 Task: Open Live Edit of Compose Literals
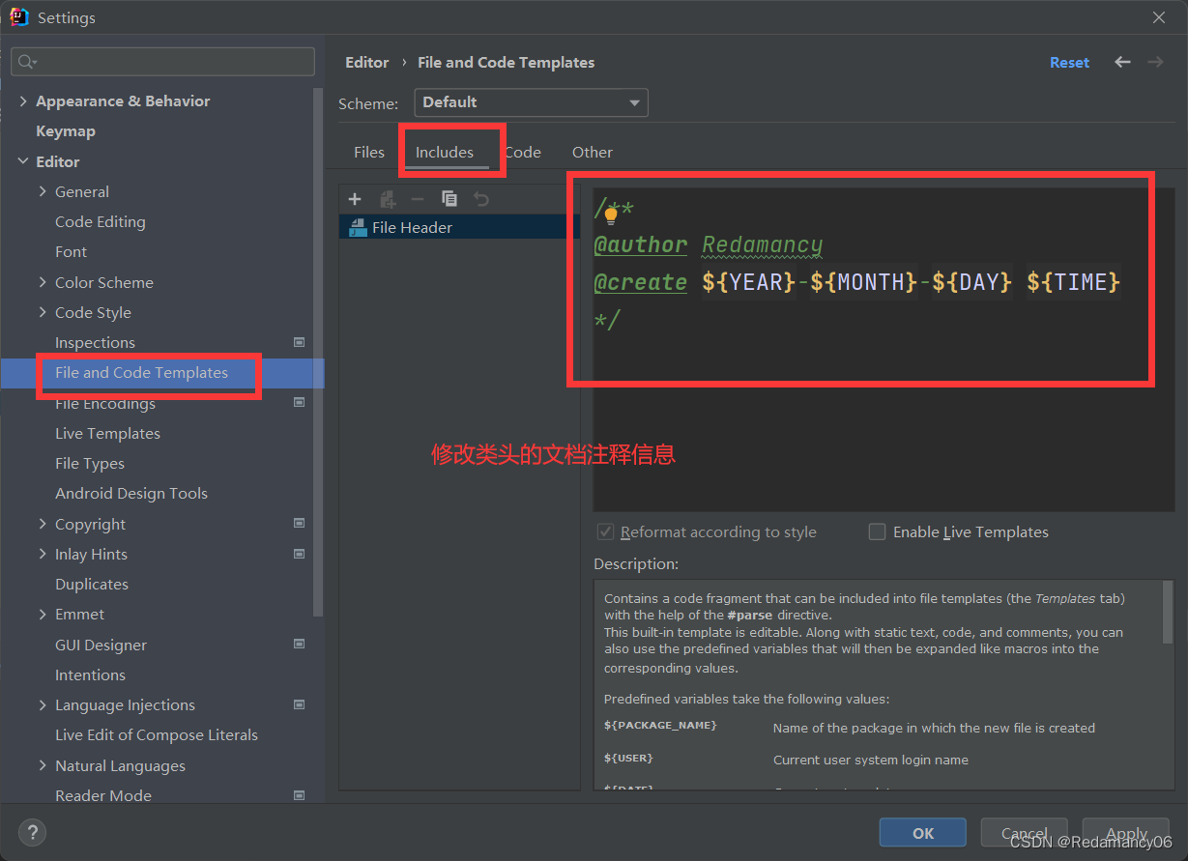tap(157, 734)
